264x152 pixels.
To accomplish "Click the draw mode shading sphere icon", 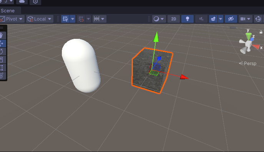I will tap(156, 19).
